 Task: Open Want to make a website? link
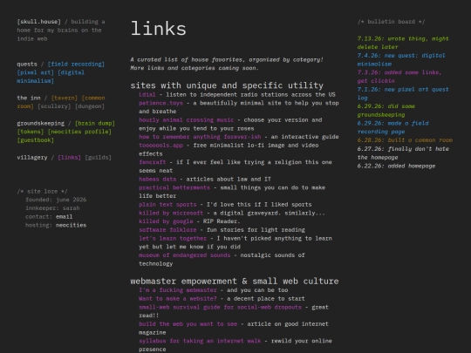click(x=178, y=298)
